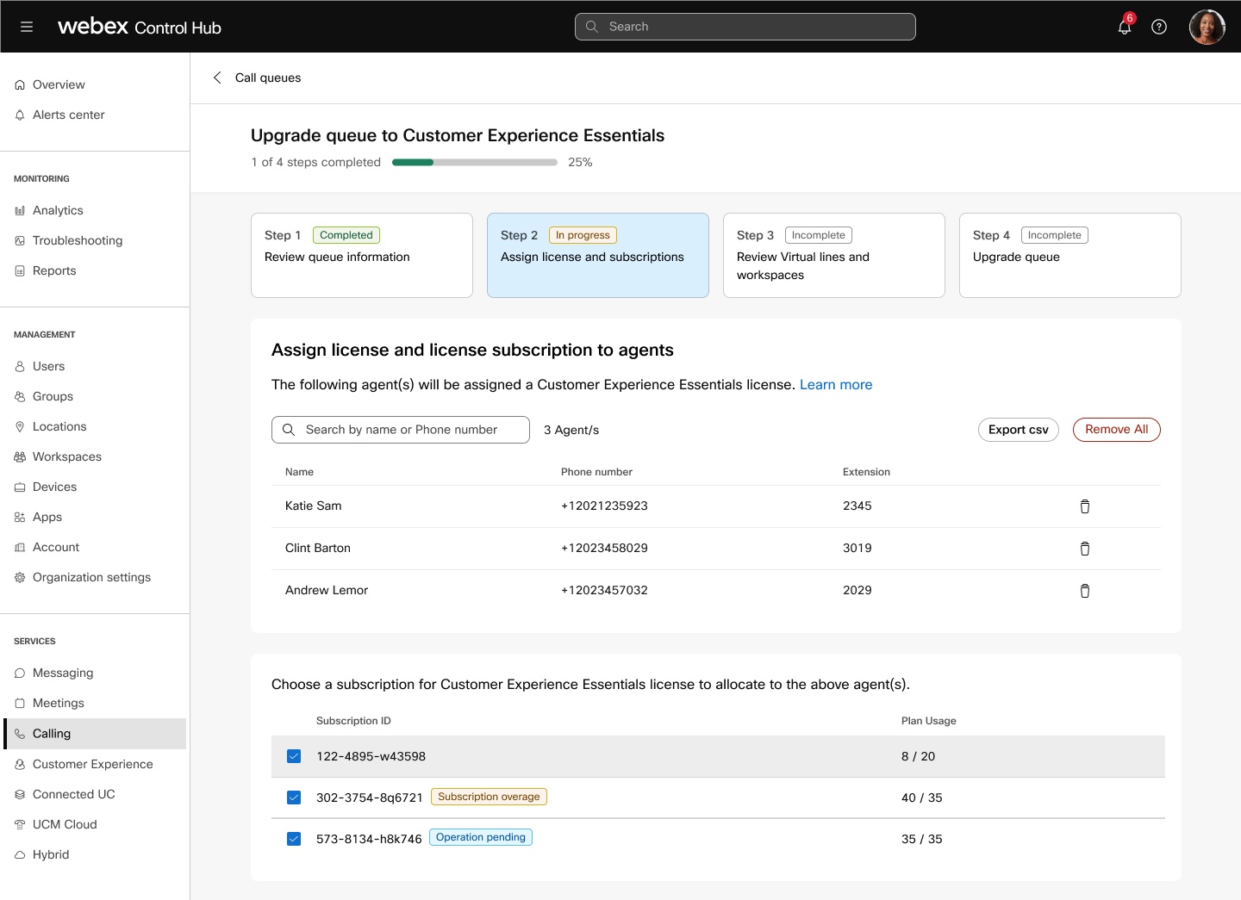
Task: Click the Analytics chart icon
Action: (x=20, y=211)
